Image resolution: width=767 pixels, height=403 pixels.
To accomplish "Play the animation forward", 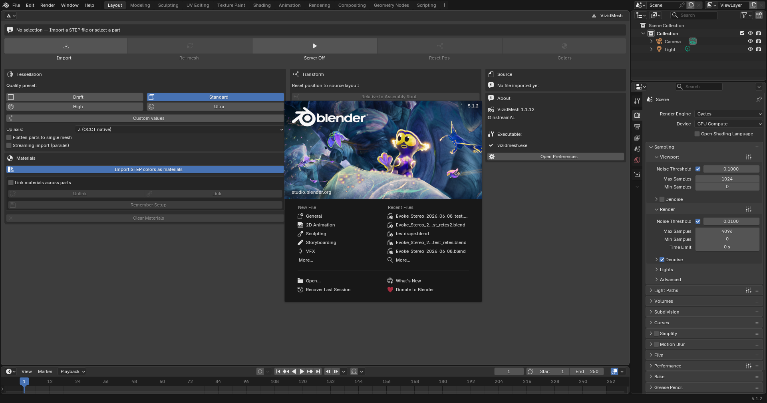I will [x=302, y=371].
